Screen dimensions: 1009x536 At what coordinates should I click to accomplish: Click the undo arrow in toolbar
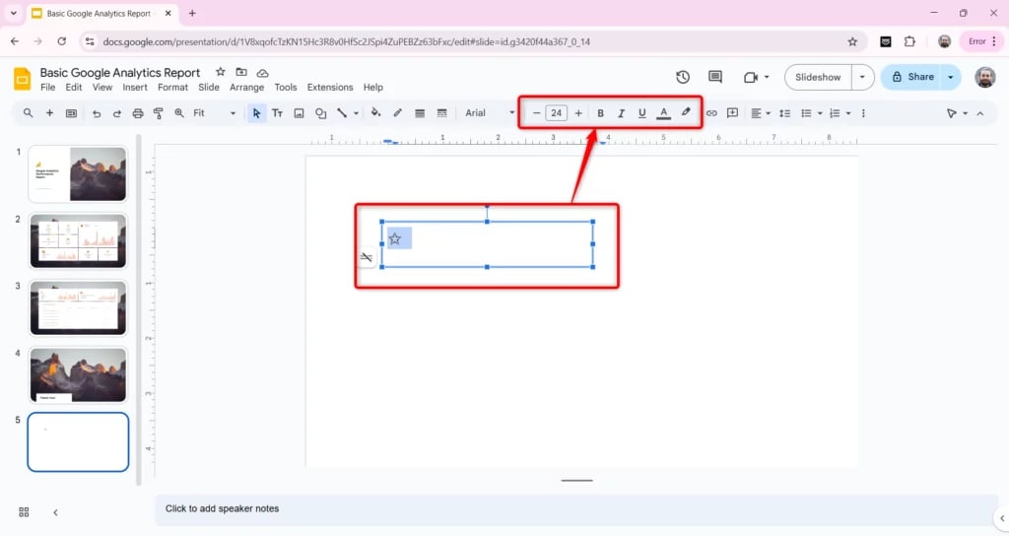(97, 113)
